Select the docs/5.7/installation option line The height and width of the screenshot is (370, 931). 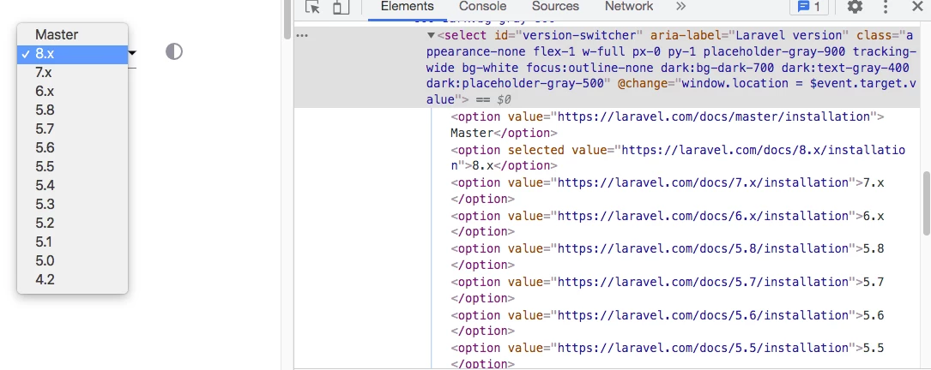click(668, 289)
